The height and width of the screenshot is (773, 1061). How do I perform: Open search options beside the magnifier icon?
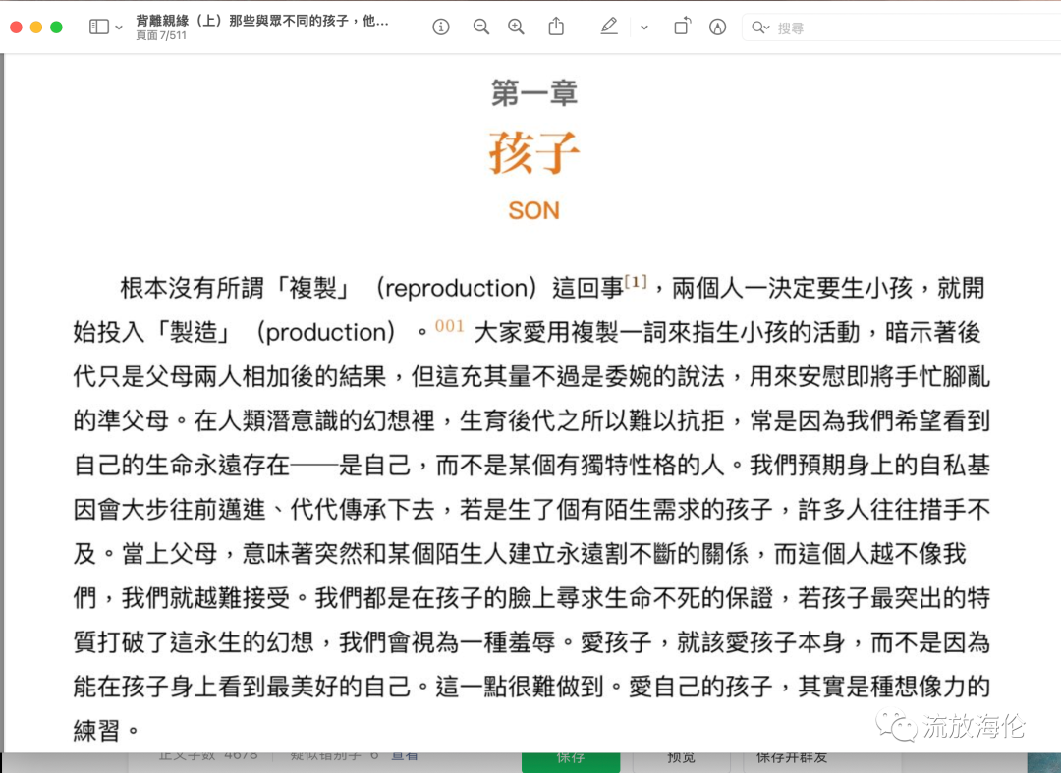click(x=760, y=28)
